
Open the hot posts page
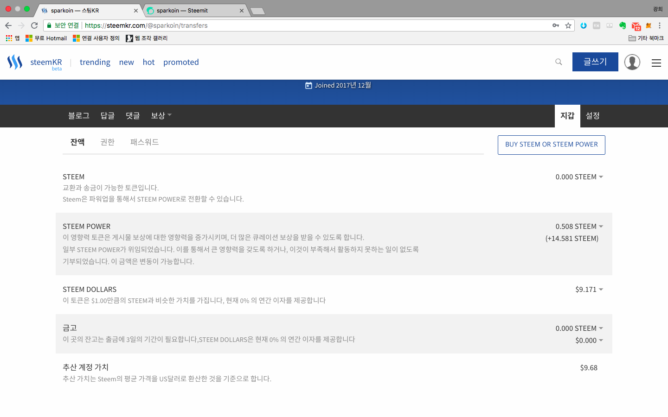(148, 62)
